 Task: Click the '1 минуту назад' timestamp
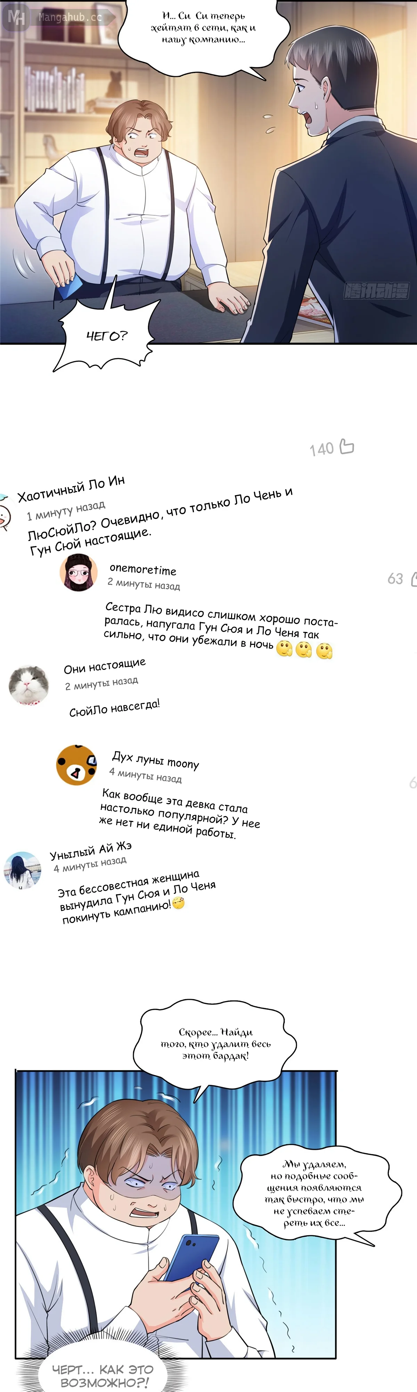pos(66,510)
